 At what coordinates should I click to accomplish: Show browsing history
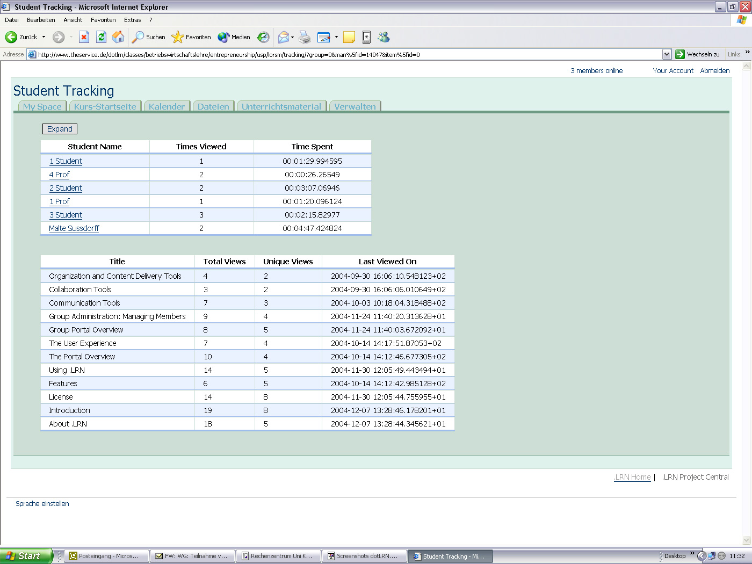pyautogui.click(x=263, y=37)
